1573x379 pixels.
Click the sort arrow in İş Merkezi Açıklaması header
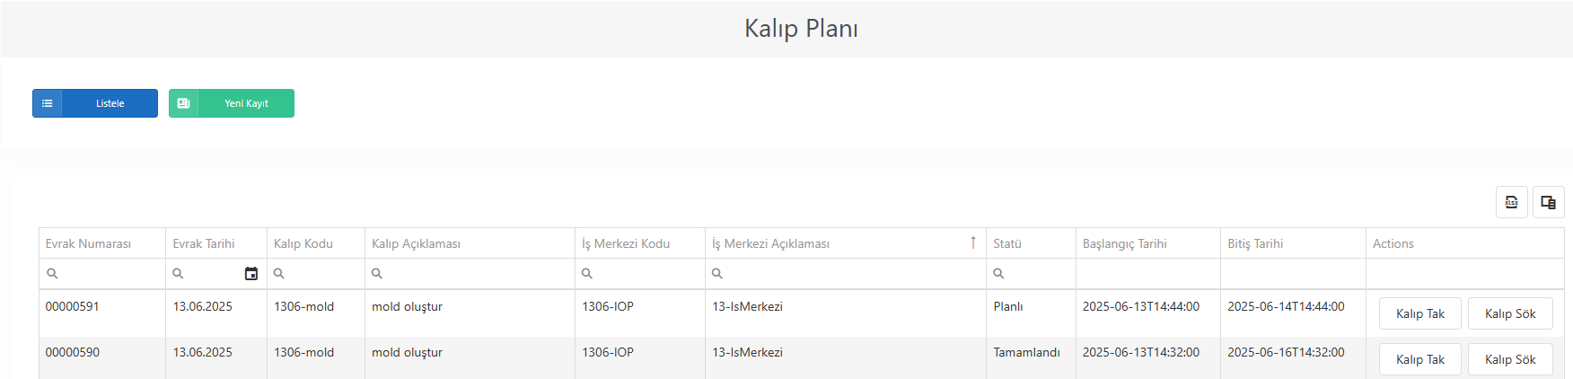coord(973,242)
